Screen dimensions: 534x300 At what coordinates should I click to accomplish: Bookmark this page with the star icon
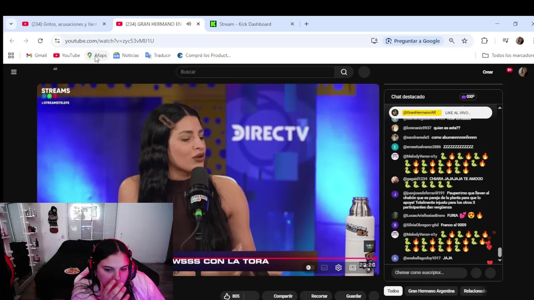click(464, 41)
